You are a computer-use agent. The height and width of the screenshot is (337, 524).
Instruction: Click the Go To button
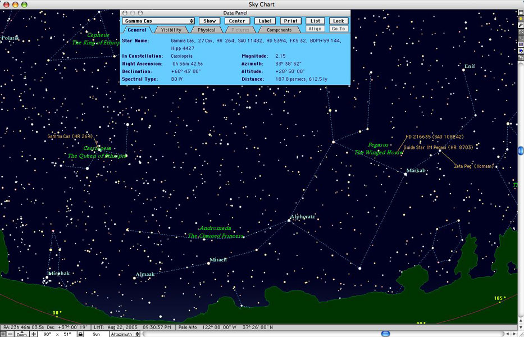339,29
